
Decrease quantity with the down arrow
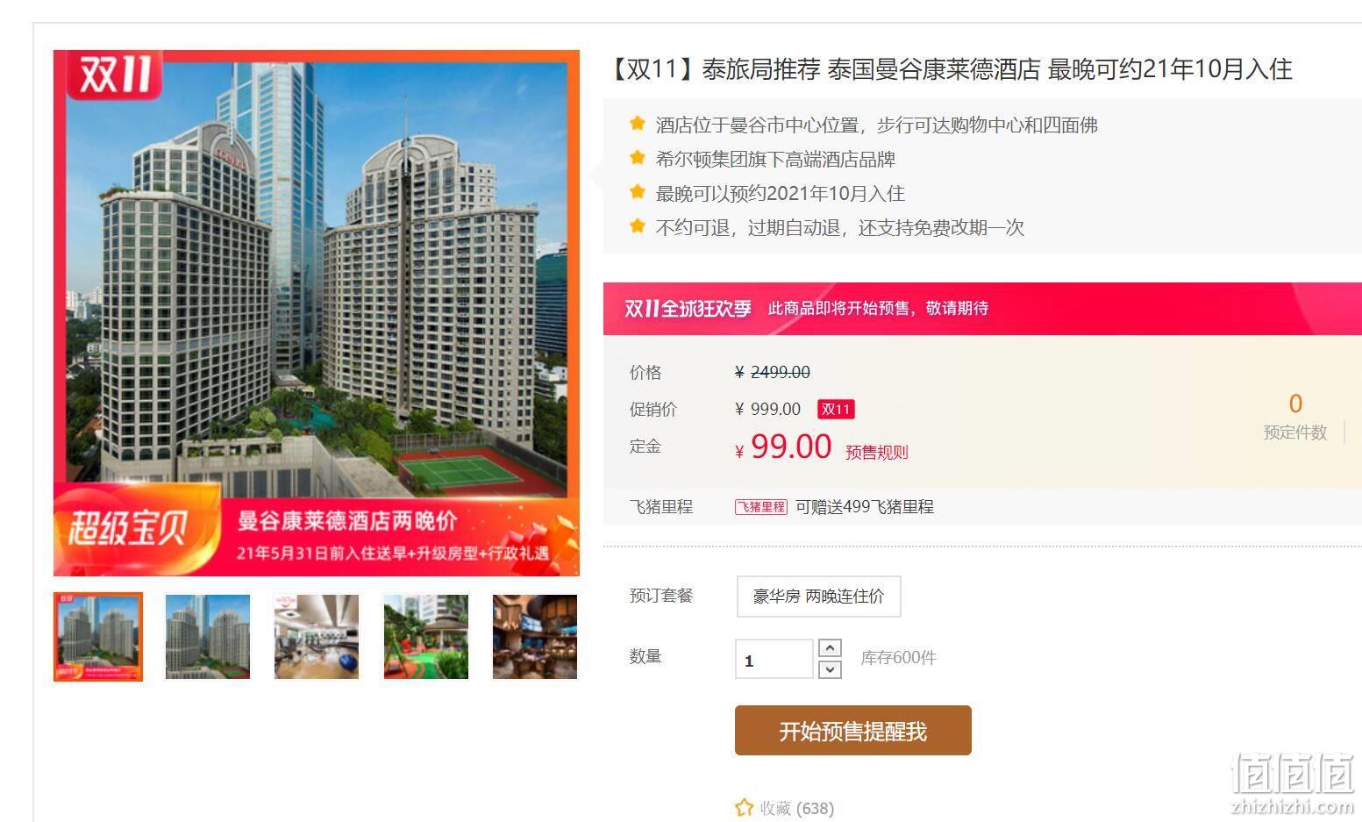pyautogui.click(x=830, y=669)
